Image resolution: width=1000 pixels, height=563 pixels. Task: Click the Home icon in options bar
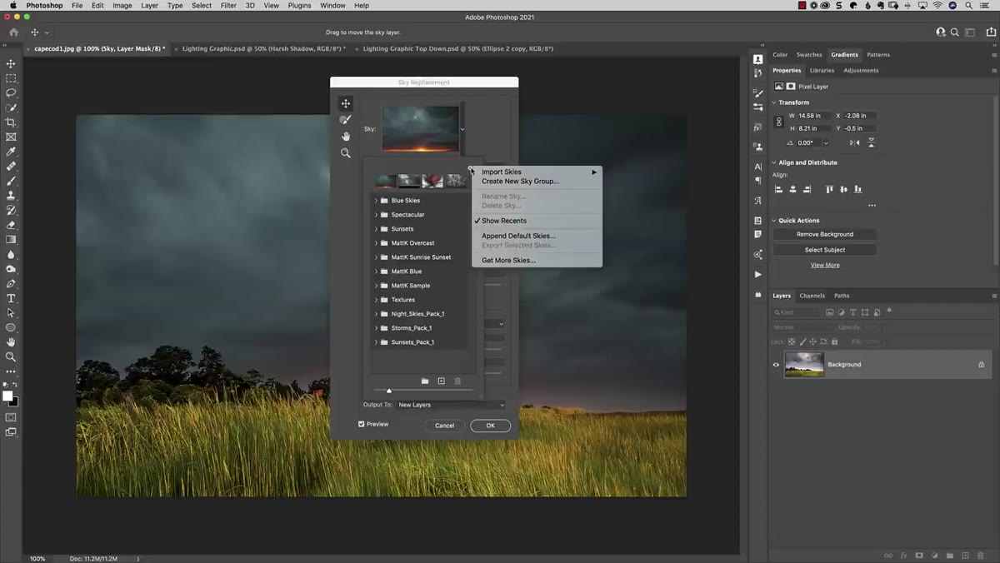coord(13,32)
